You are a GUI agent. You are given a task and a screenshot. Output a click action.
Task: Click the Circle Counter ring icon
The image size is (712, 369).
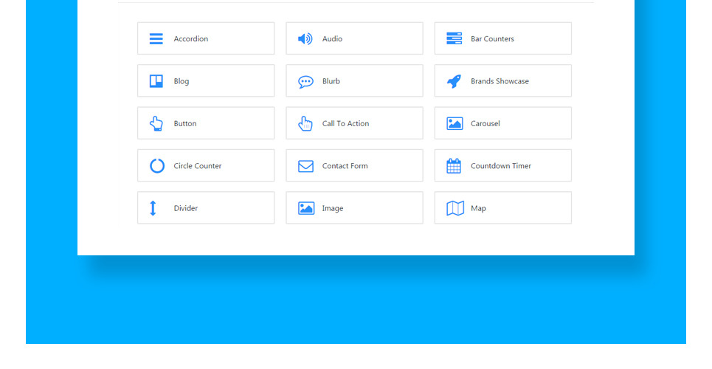point(156,166)
